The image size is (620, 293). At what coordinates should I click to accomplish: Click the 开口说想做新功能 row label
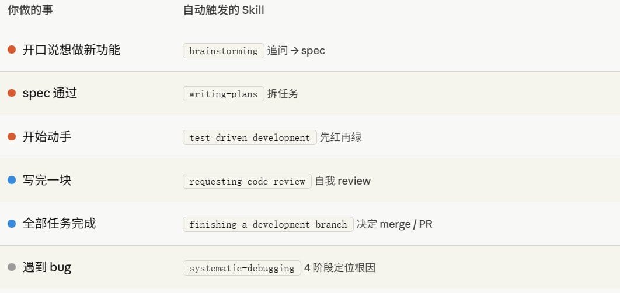pos(72,50)
